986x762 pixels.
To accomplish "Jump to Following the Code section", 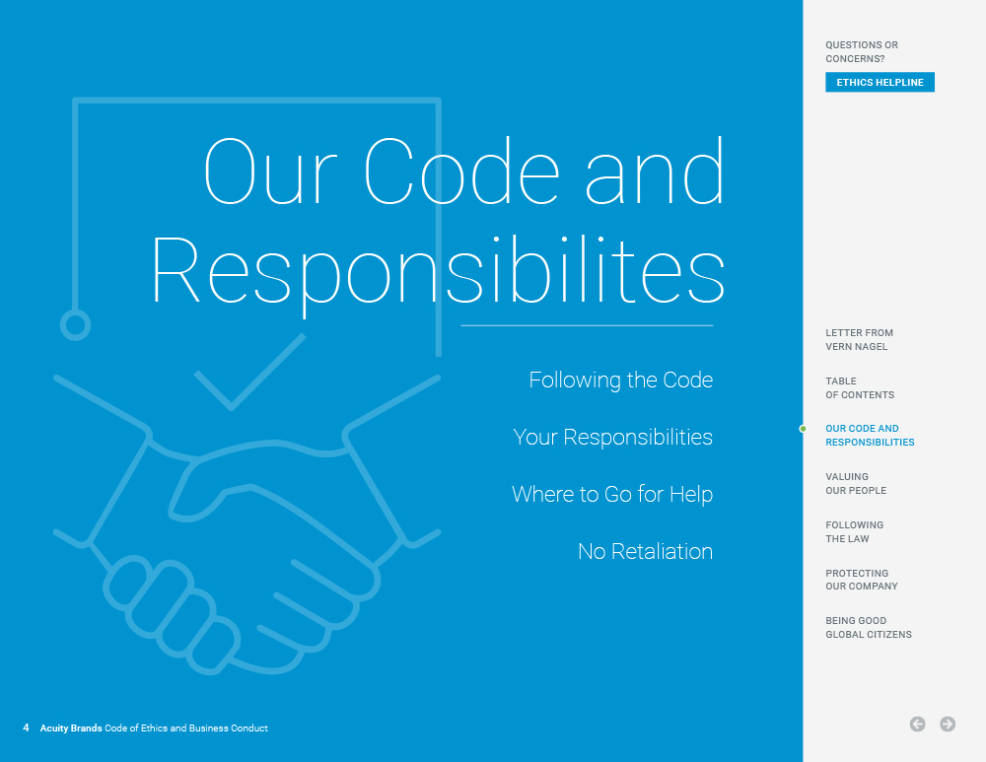I will click(620, 381).
